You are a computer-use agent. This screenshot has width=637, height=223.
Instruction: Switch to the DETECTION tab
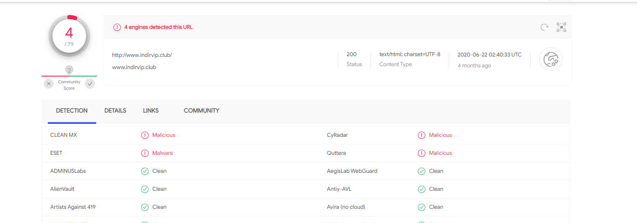tap(72, 111)
